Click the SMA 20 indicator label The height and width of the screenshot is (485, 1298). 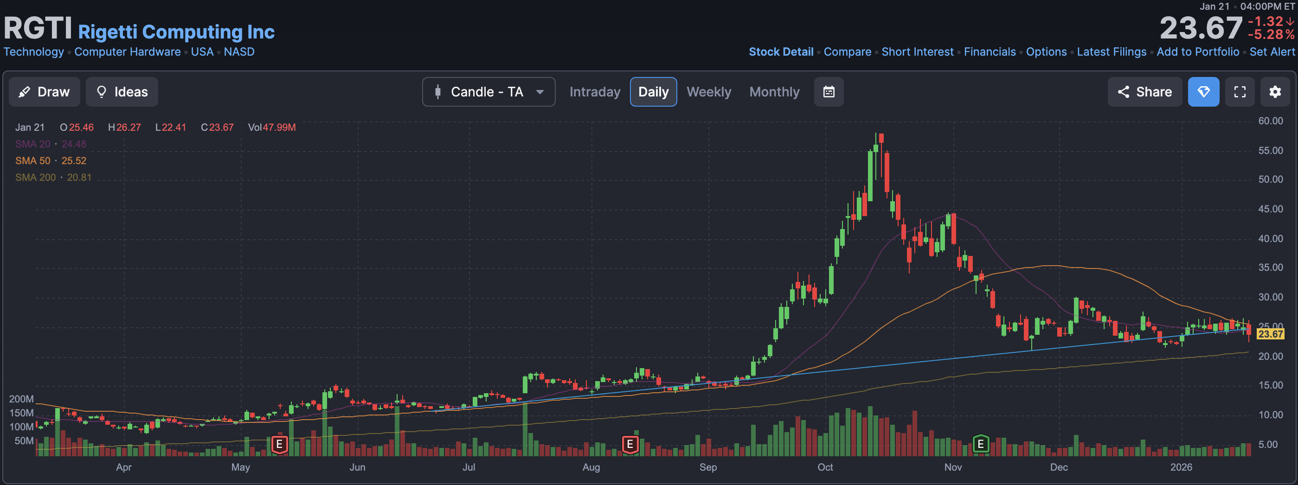point(33,144)
